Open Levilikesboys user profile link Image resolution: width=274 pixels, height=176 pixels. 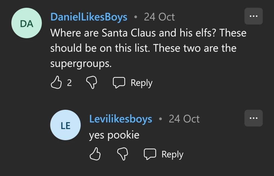click(121, 119)
